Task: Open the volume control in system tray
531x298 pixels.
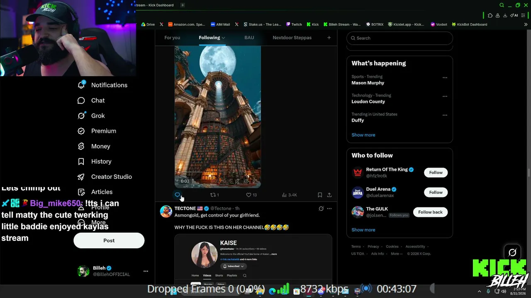Action: [x=504, y=291]
